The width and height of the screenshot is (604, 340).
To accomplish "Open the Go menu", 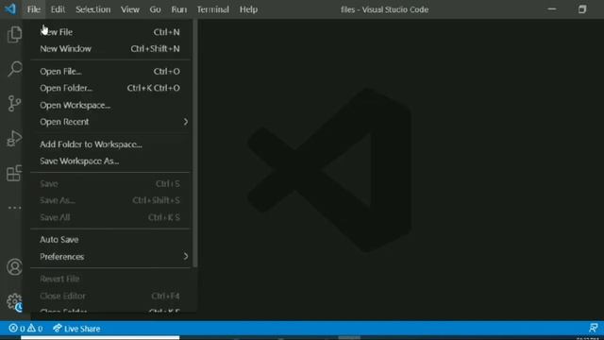I will [155, 9].
